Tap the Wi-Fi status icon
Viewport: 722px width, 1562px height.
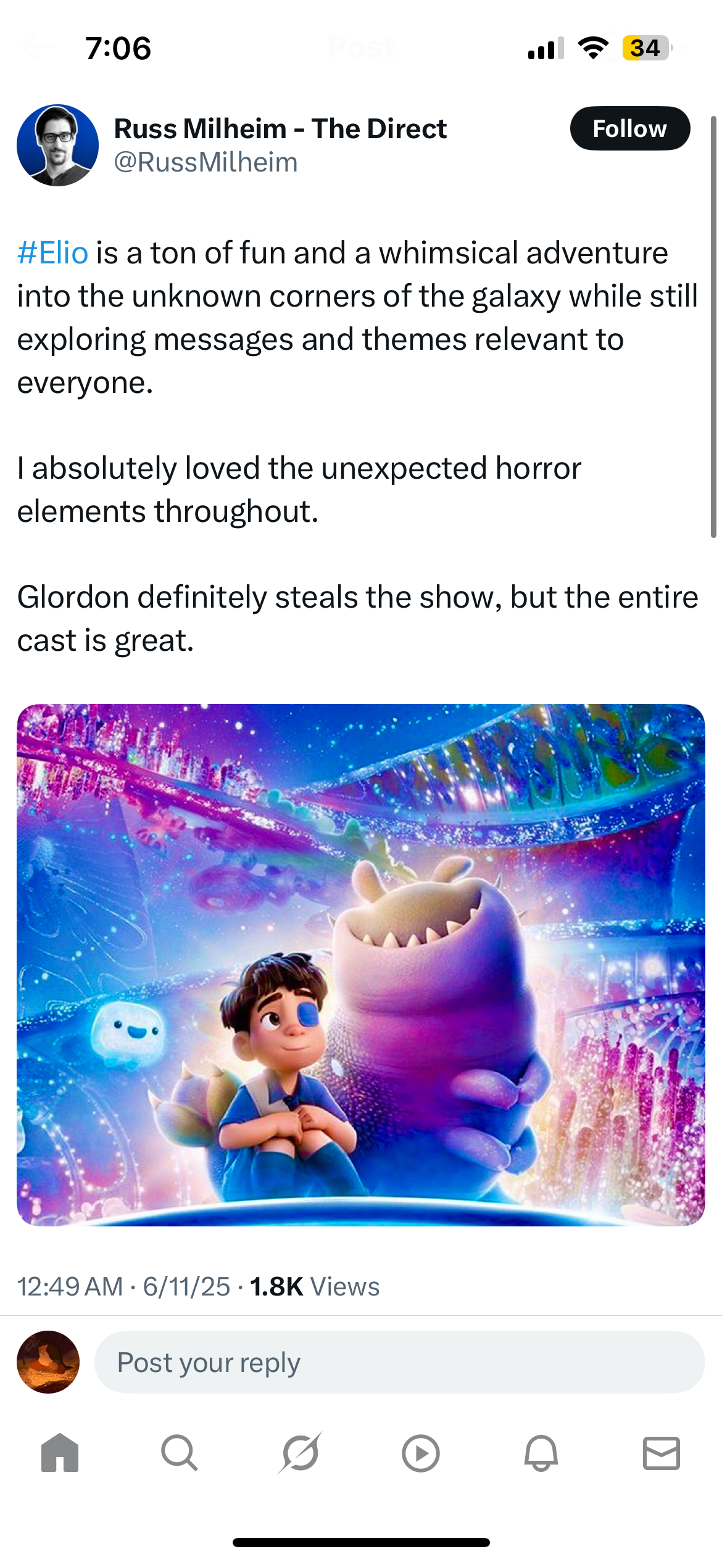point(593,48)
